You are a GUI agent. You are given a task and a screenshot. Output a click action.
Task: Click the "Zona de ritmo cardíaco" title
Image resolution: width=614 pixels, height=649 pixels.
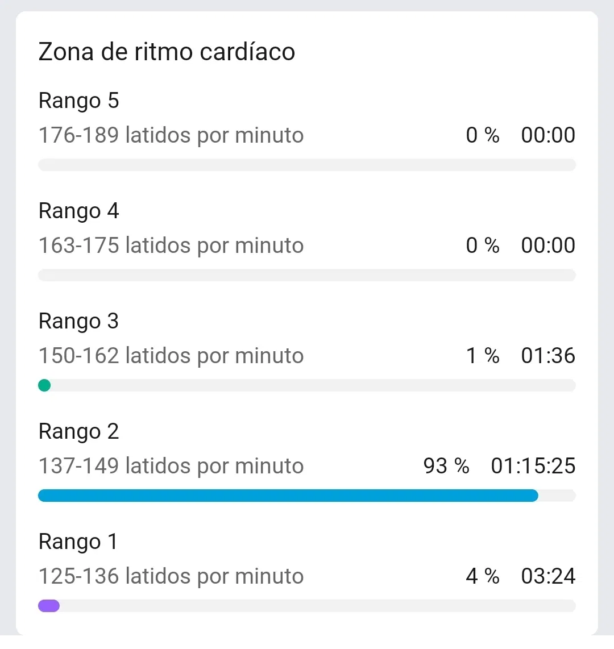tap(167, 52)
